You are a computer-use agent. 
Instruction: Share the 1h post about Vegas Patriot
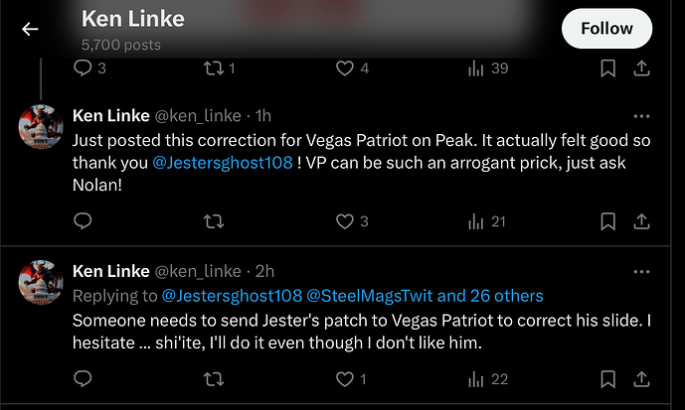point(641,221)
